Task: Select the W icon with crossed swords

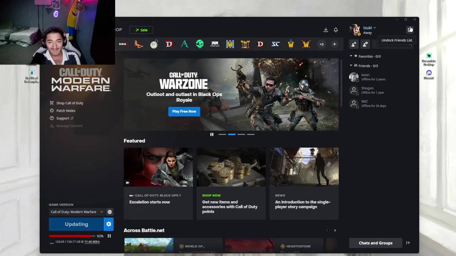Action: [x=306, y=44]
